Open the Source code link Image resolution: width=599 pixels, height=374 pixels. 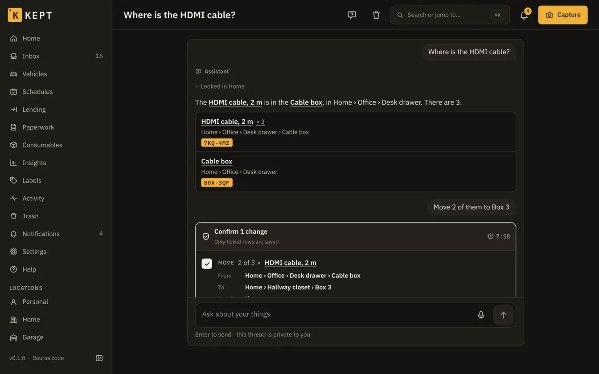coord(48,358)
